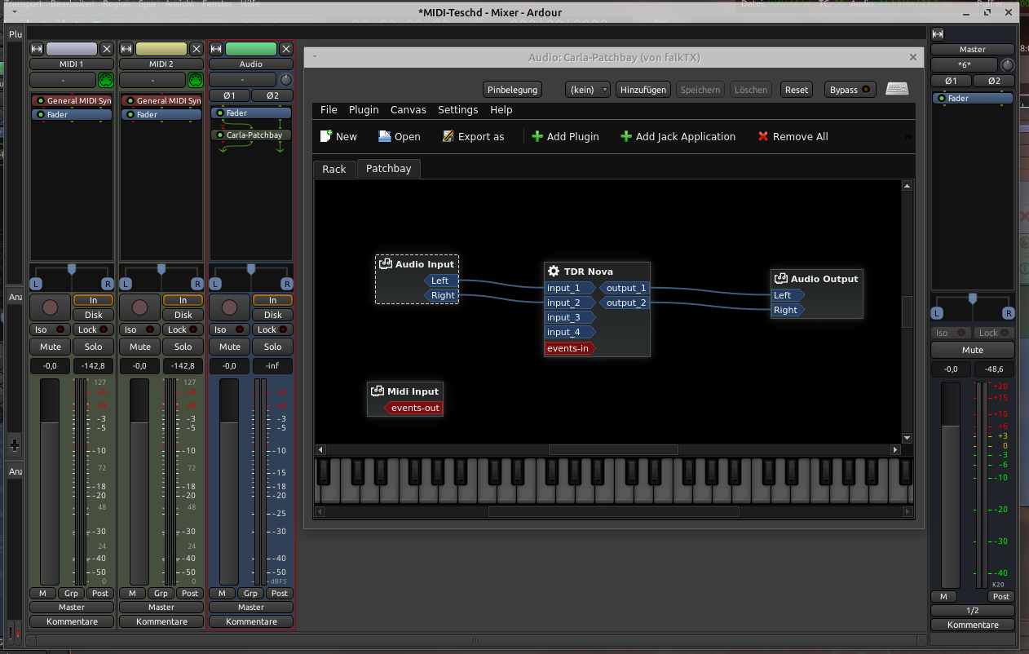Open the Post meter-point selector on Audio strip
1029x654 pixels.
(280, 593)
